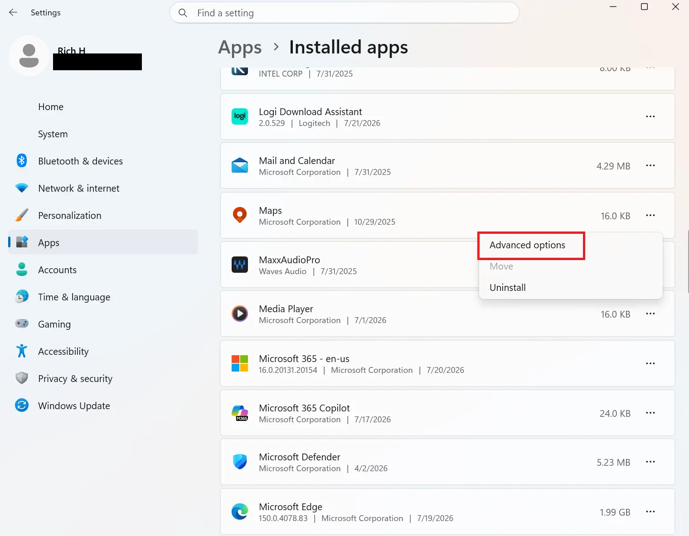This screenshot has width=689, height=536.
Task: Select the Apps icon in the sidebar
Action: click(22, 242)
